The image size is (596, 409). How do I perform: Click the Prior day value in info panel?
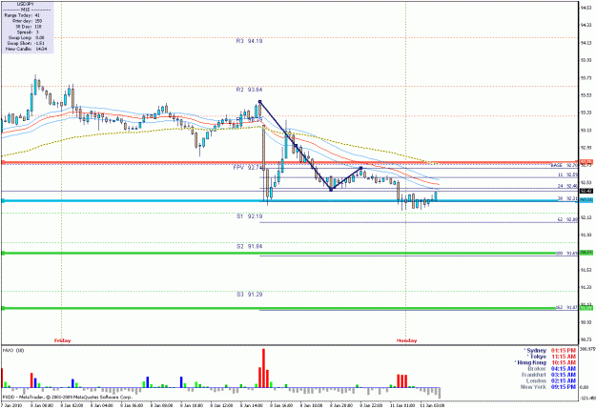38,21
